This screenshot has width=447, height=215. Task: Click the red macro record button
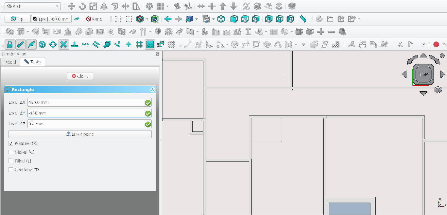[436, 44]
